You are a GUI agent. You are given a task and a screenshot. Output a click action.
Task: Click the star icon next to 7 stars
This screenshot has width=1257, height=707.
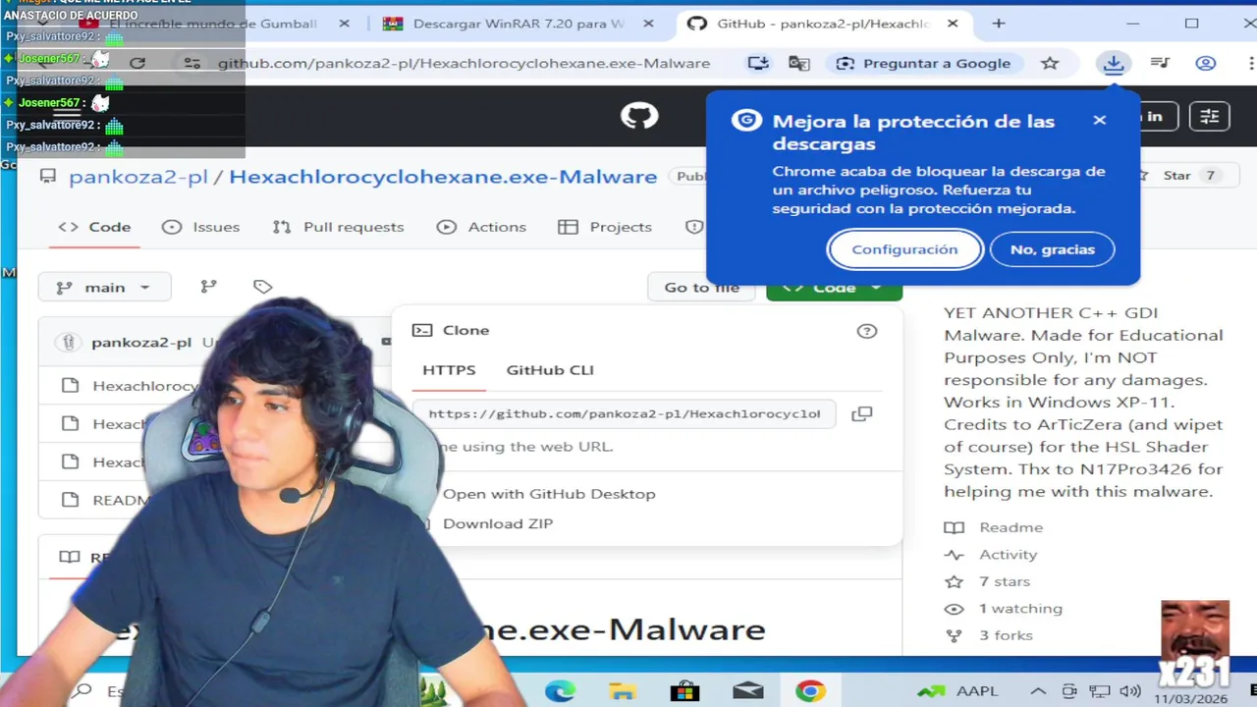coord(954,581)
